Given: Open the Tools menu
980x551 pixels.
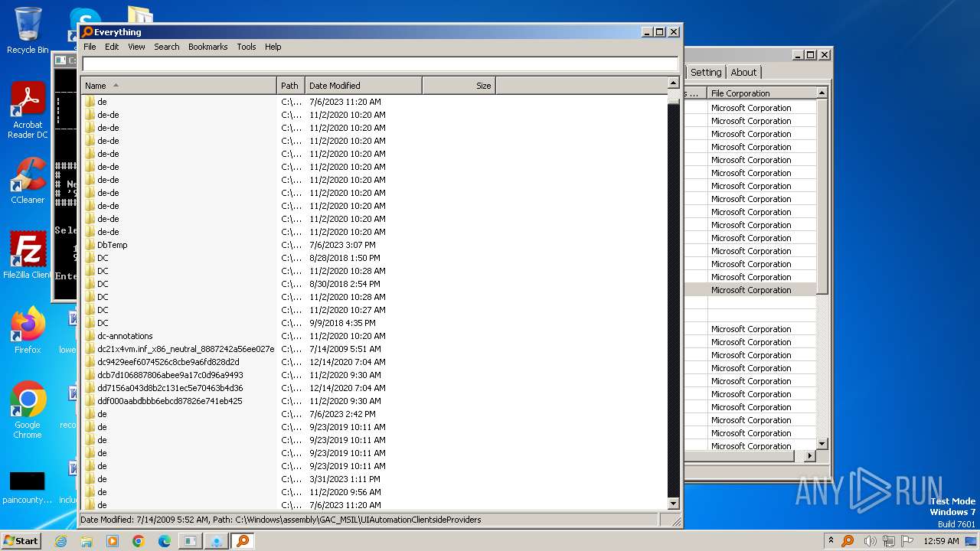Looking at the screenshot, I should 246,47.
